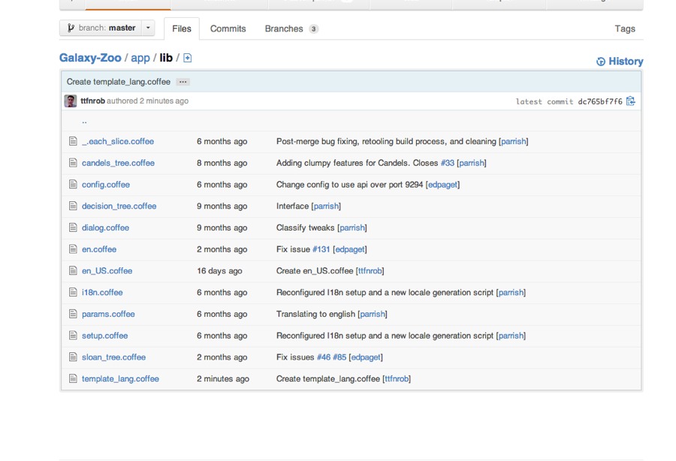Navigate up to the parent directory

(84, 121)
